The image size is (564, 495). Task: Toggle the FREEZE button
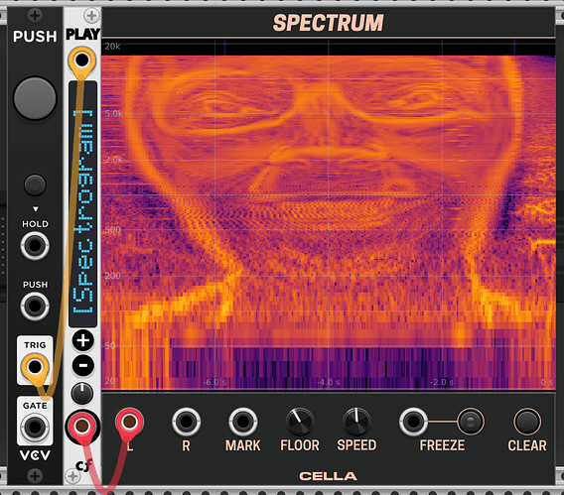pyautogui.click(x=471, y=422)
